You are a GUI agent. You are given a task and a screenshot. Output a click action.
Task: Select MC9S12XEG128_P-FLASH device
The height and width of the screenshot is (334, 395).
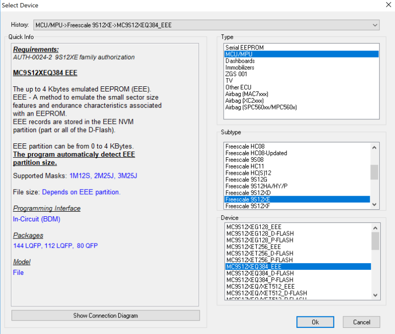click(298, 240)
